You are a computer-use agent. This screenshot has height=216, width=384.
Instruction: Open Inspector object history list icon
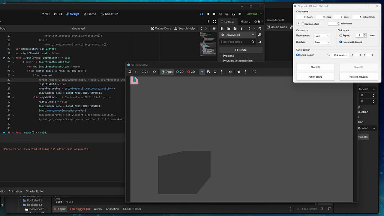[260, 28]
